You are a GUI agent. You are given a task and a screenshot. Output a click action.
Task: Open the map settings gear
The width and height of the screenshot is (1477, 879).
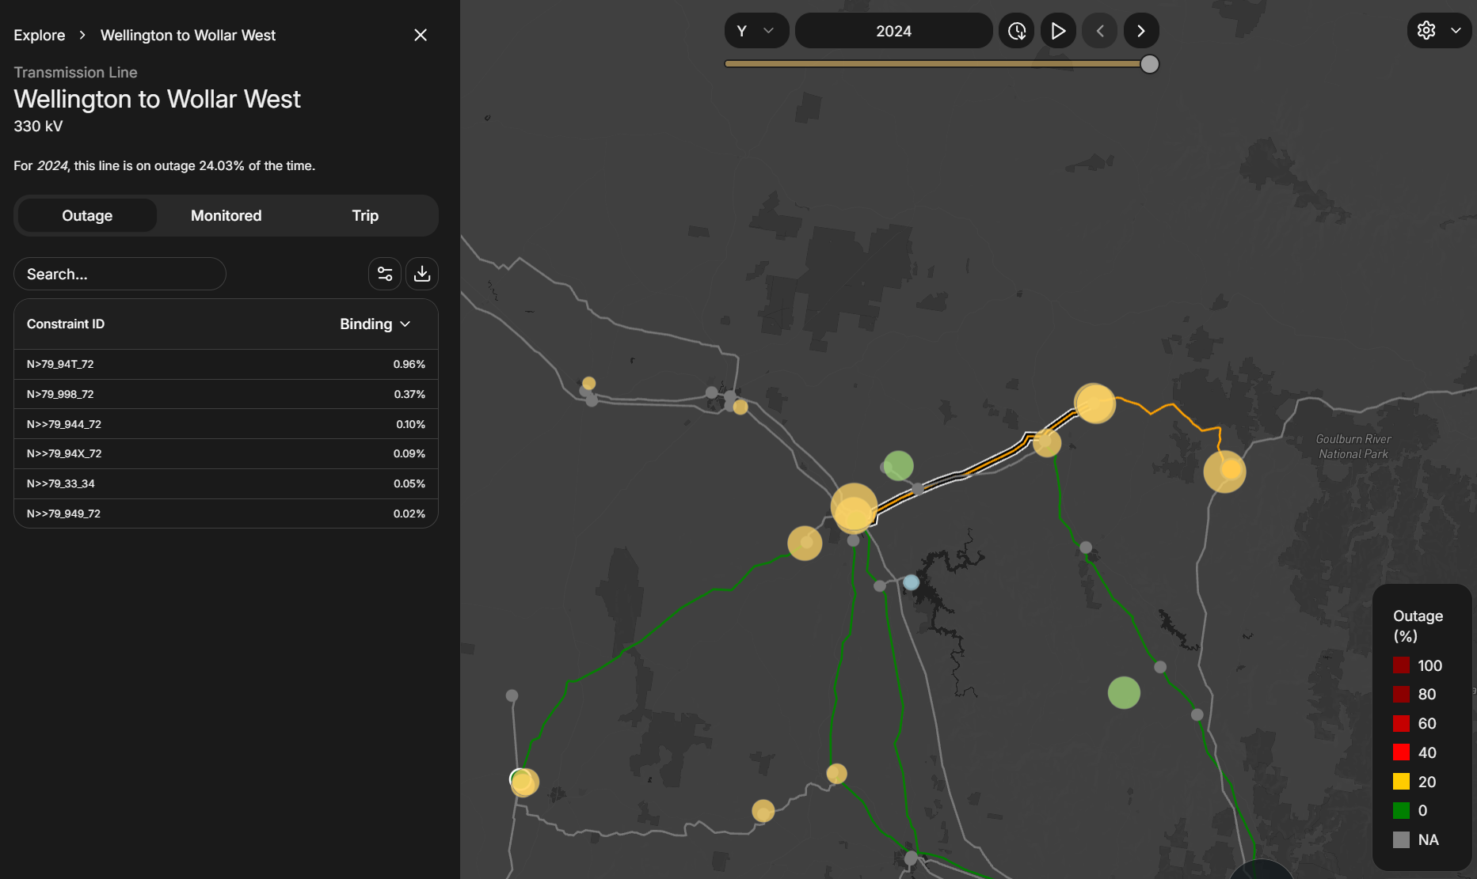[1426, 31]
